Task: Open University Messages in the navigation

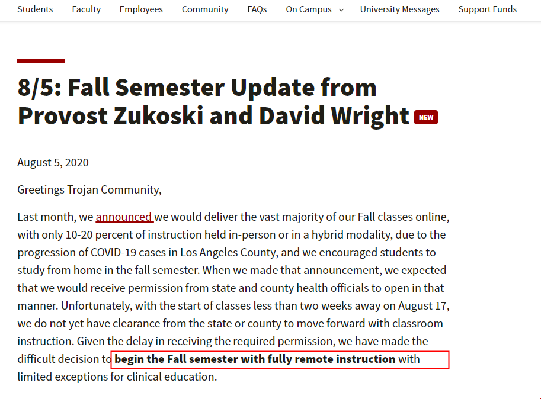Action: (x=399, y=9)
